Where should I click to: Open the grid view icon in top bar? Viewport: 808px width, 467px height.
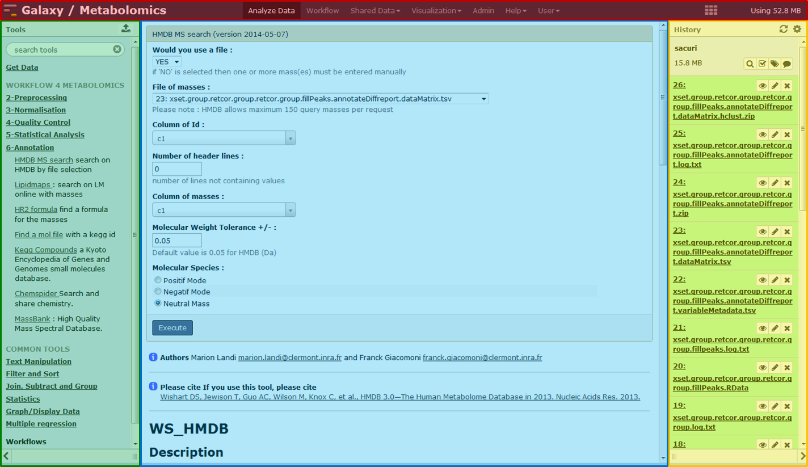[x=710, y=11]
